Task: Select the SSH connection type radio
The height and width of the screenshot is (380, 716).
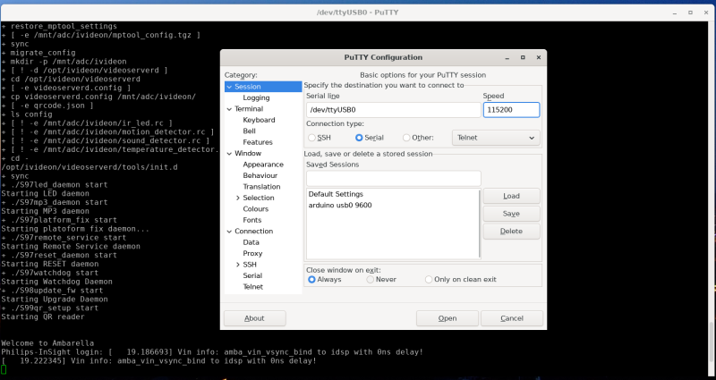Action: 311,138
